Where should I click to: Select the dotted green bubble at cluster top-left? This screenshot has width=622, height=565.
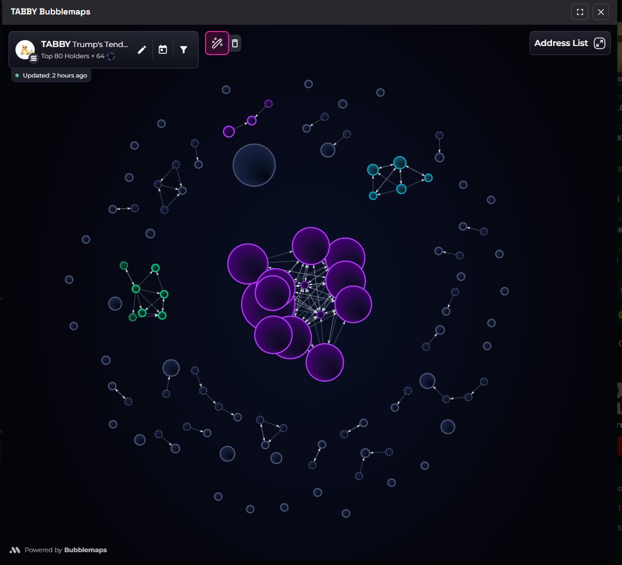tap(124, 265)
